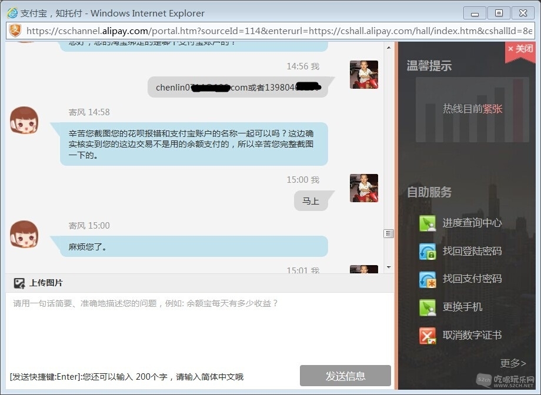Click the Internet Explorer logo in title bar
This screenshot has width=541, height=395.
click(12, 13)
